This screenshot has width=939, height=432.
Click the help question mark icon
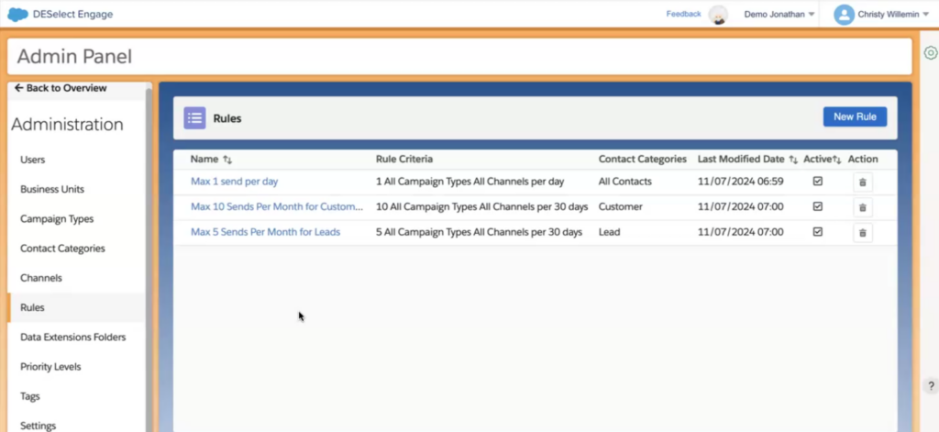(930, 386)
